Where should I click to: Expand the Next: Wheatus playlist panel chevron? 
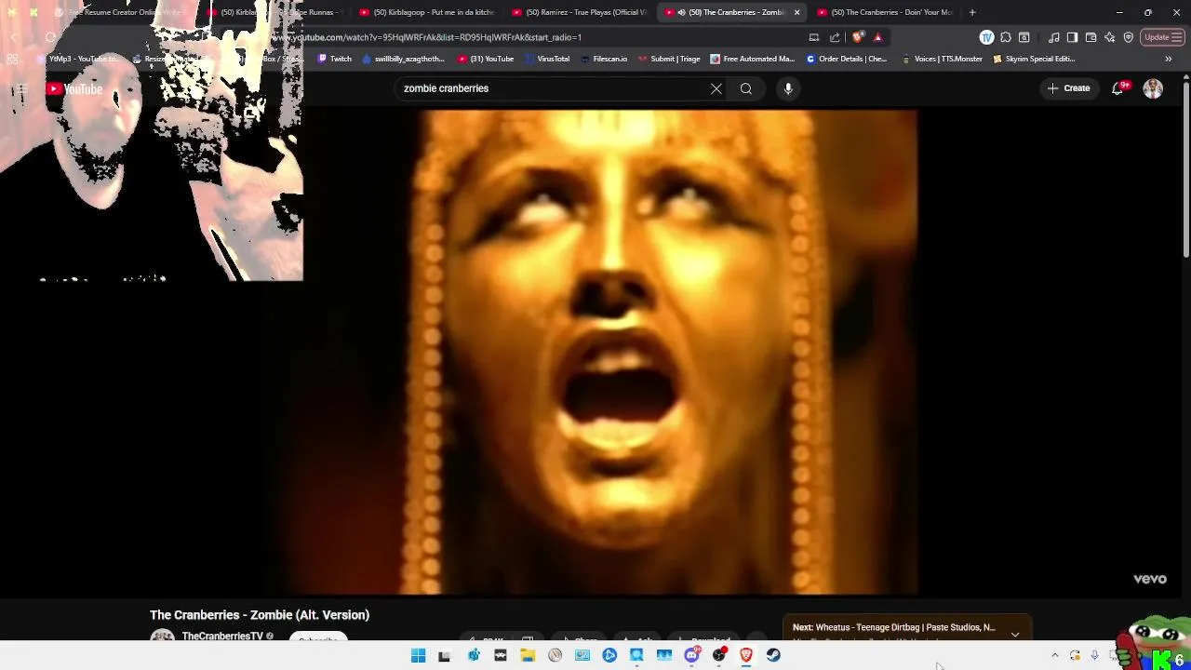1015,634
